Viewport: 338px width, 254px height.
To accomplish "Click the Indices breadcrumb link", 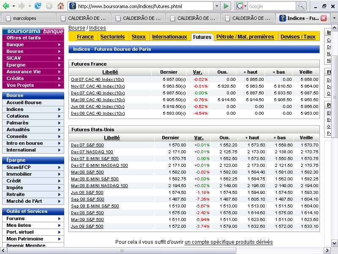I will tap(98, 28).
